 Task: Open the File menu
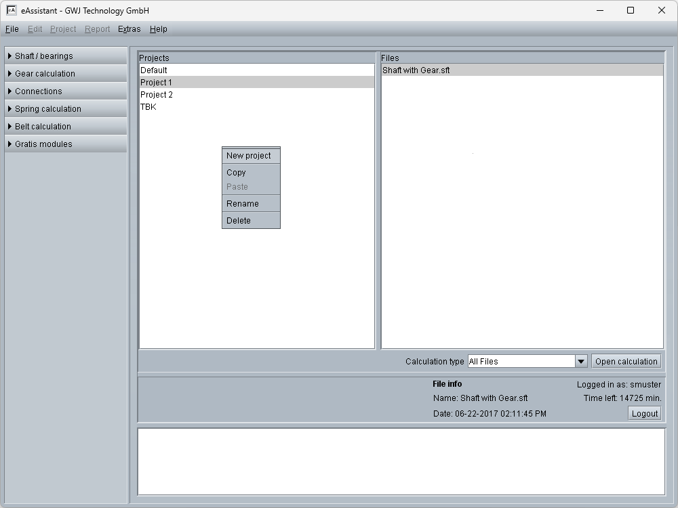point(12,29)
